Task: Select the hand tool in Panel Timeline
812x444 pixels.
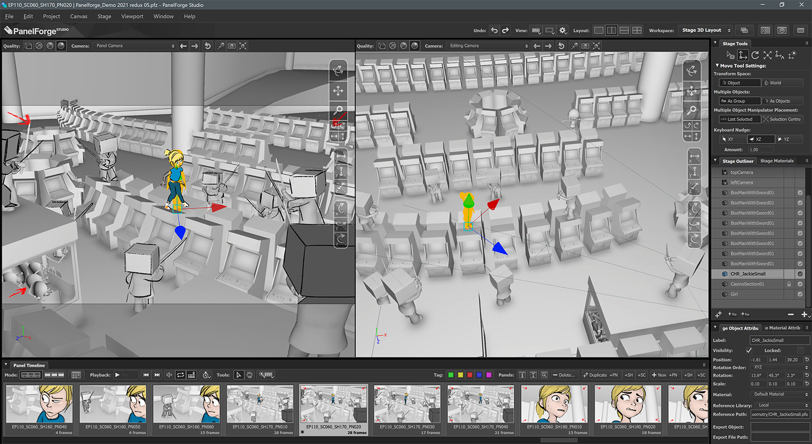Action: click(x=250, y=375)
